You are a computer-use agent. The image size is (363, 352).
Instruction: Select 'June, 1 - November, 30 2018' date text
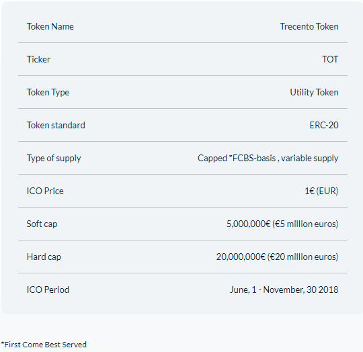(284, 290)
